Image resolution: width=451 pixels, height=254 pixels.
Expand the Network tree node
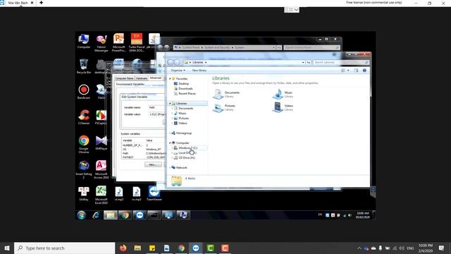pyautogui.click(x=170, y=167)
